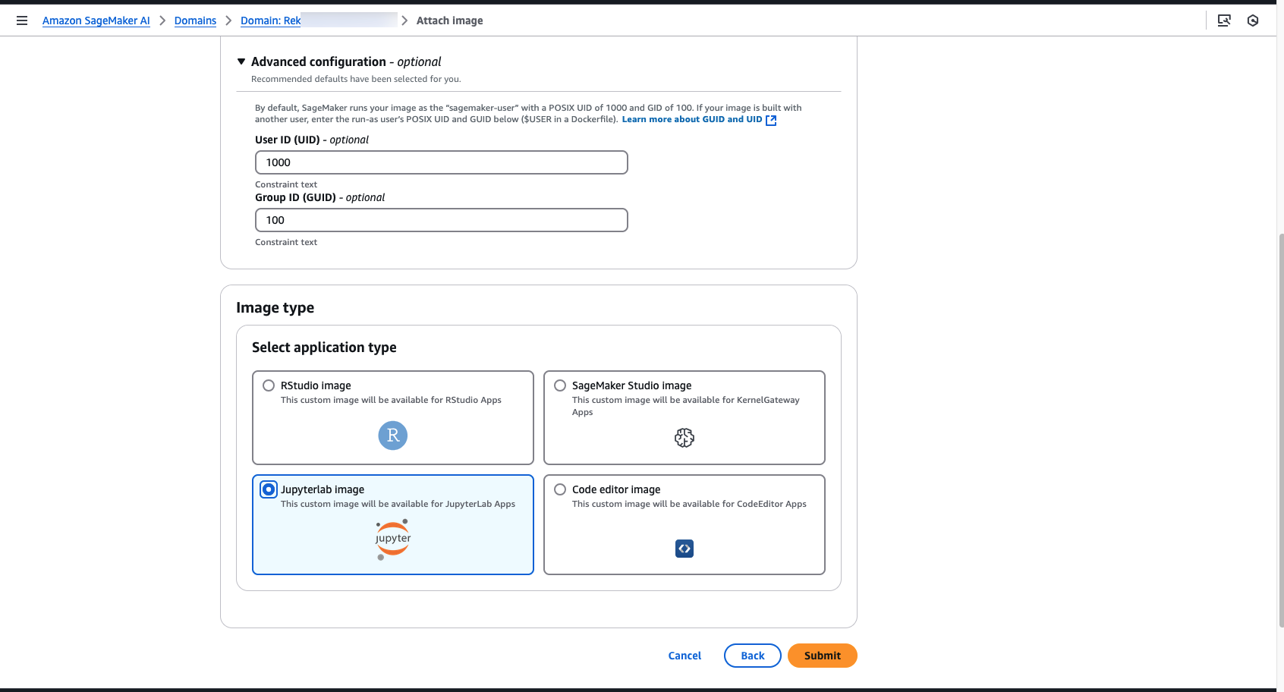The image size is (1284, 692).
Task: Open the Domains breadcrumb link
Action: [x=195, y=20]
